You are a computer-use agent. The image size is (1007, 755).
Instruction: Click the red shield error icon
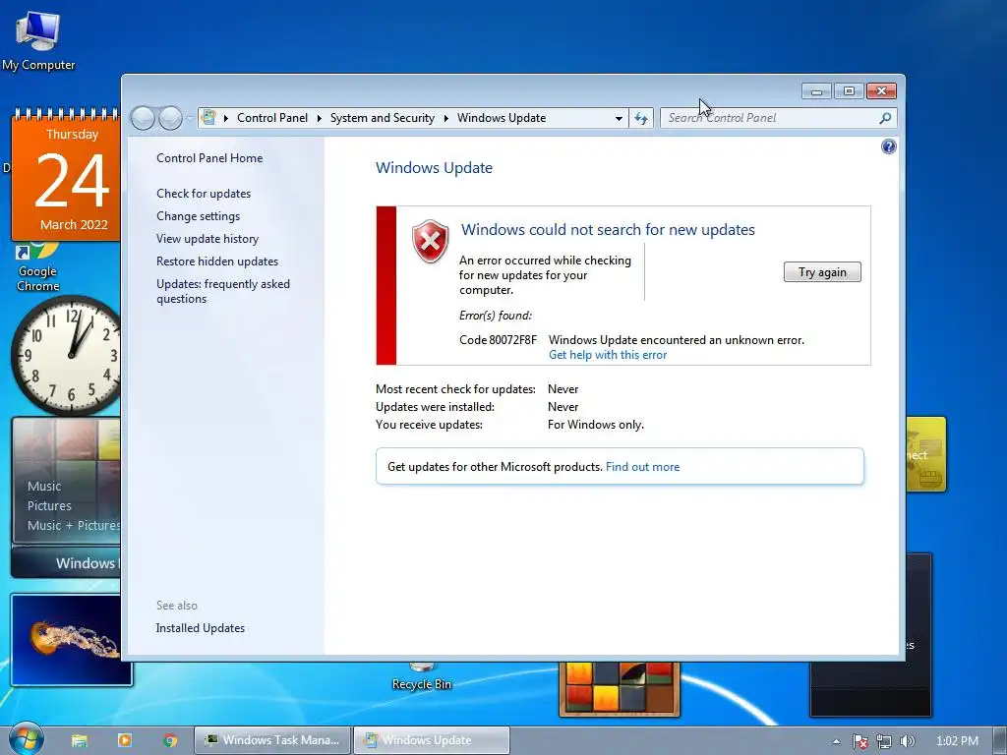click(x=430, y=242)
